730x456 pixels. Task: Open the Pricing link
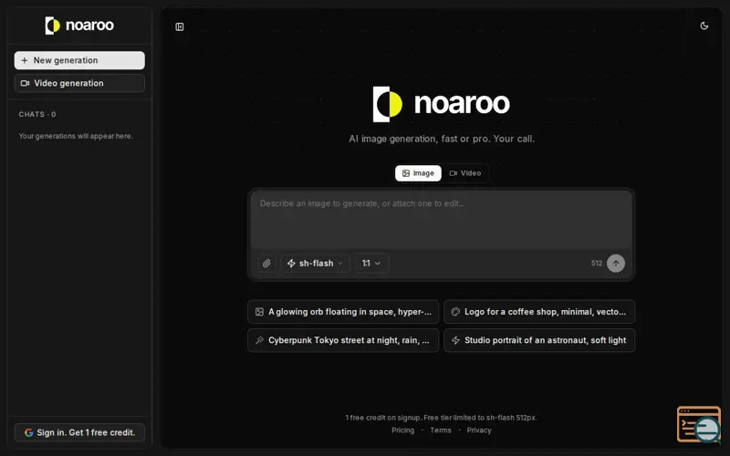click(402, 430)
